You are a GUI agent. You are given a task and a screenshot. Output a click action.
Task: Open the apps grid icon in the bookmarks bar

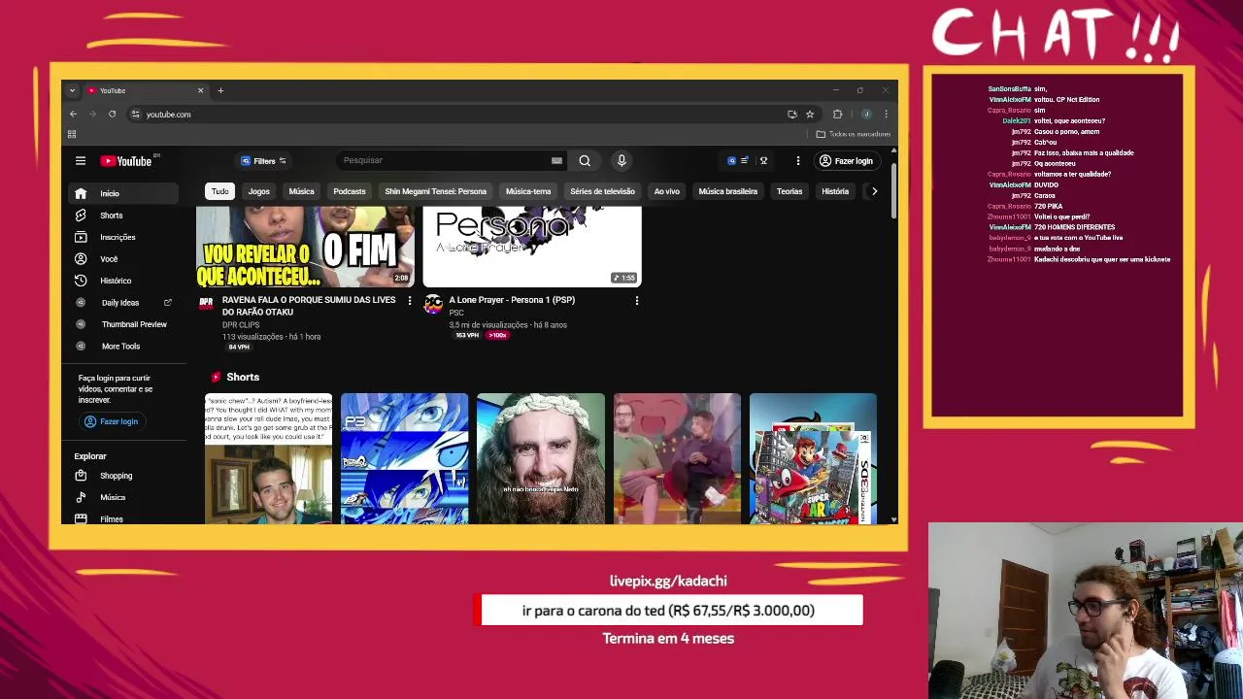coord(72,134)
